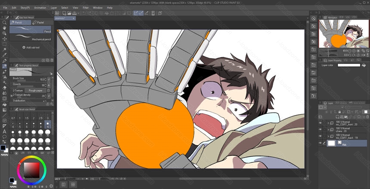The width and height of the screenshot is (370, 189).
Task: Select the Pencil sub tool group tab
Action: 20,22
